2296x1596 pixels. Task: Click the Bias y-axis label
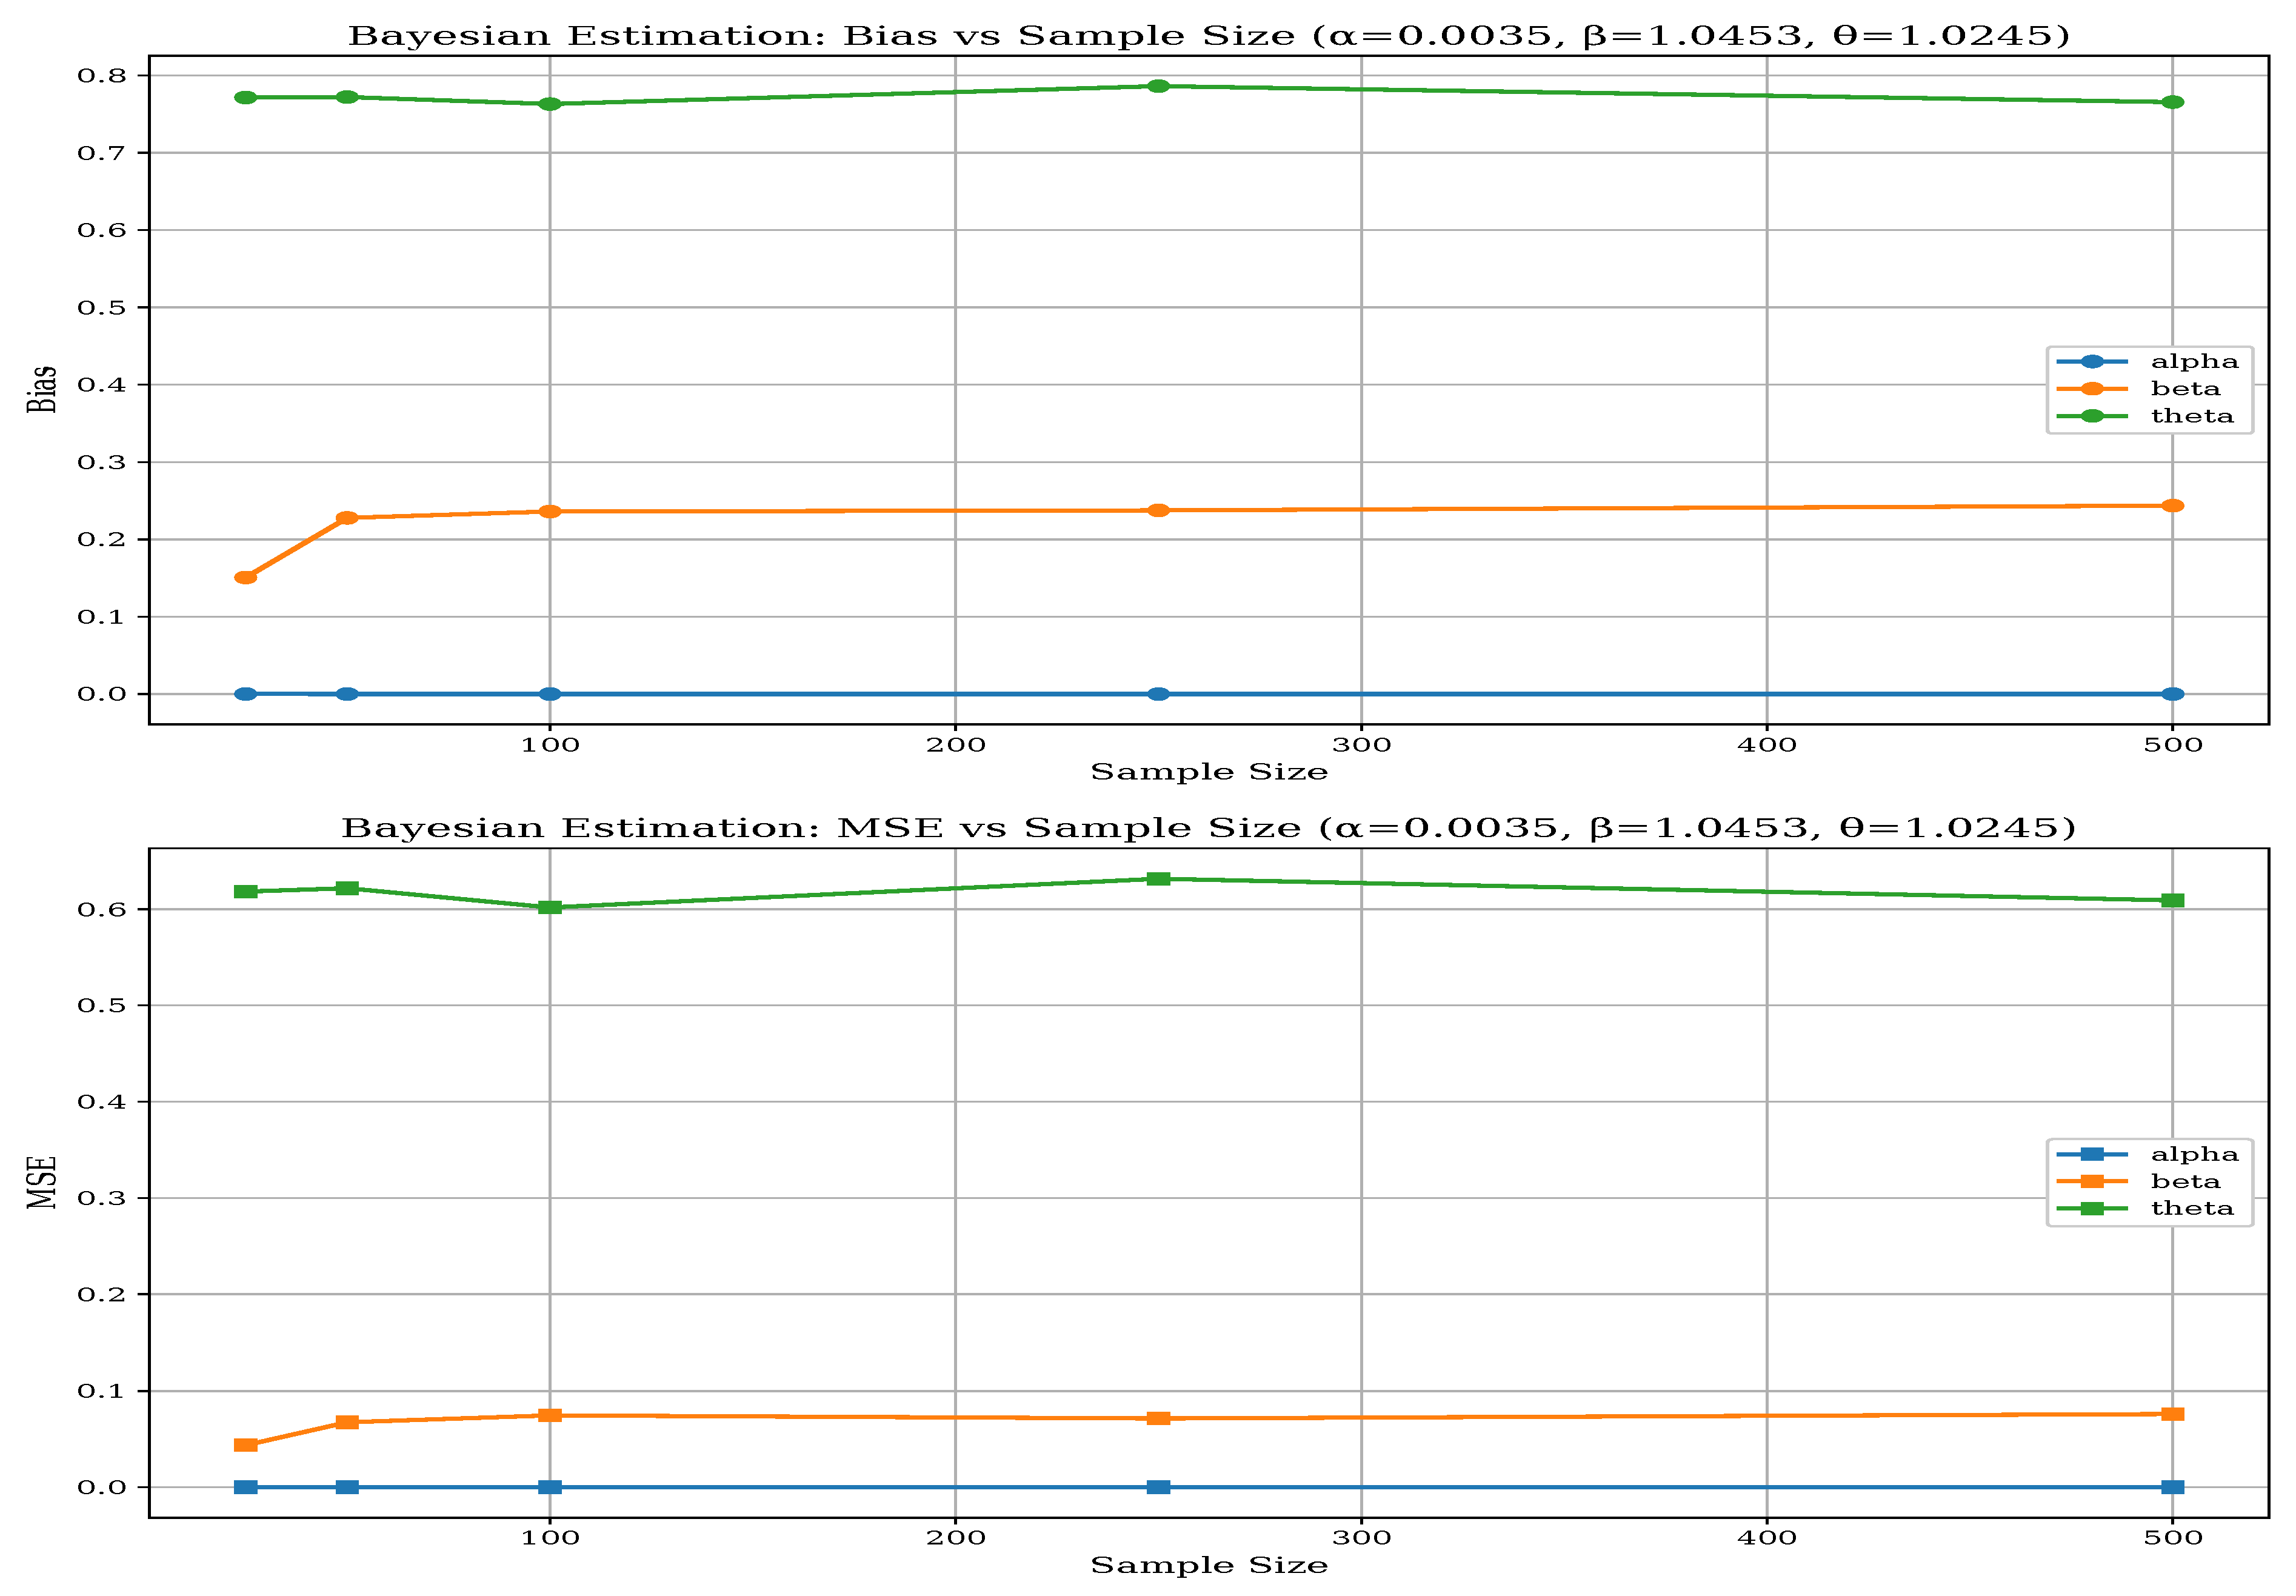(x=41, y=389)
